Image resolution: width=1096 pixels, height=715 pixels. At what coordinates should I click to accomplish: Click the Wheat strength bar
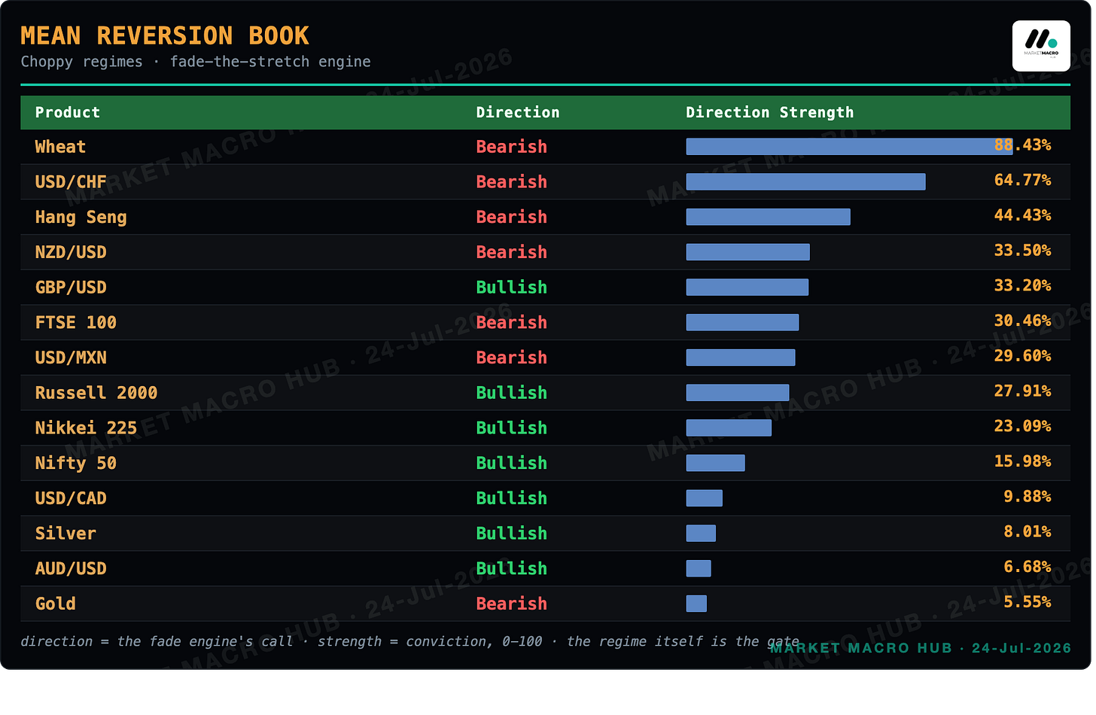(x=849, y=147)
